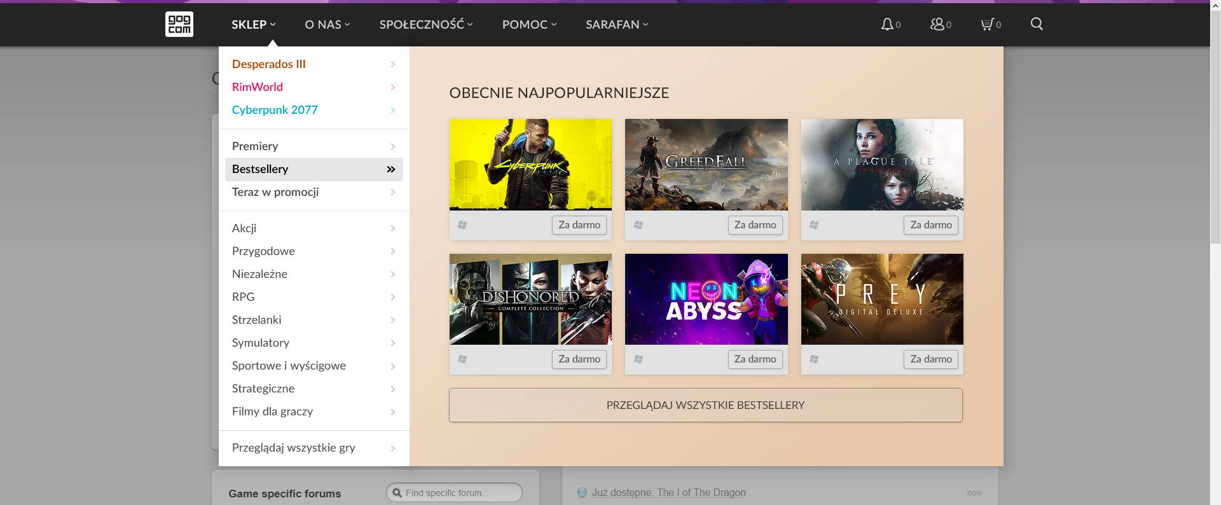Open the Neon Abyss cover thumbnail

pos(707,300)
